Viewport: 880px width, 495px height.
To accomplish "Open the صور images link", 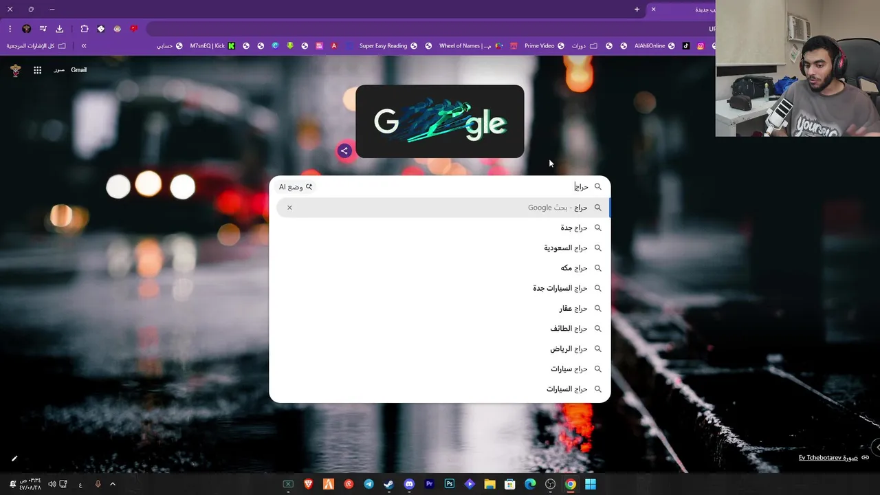I will point(59,70).
